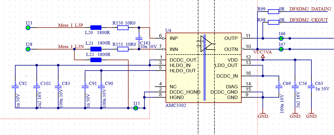
Task: Select resistor R99 symbol
Action: coord(273,12)
